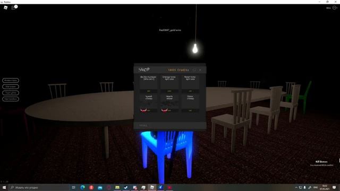Select the 'Reset horse light color' card
Image resolution: width=340 pixels, height=191 pixels.
pos(190,84)
